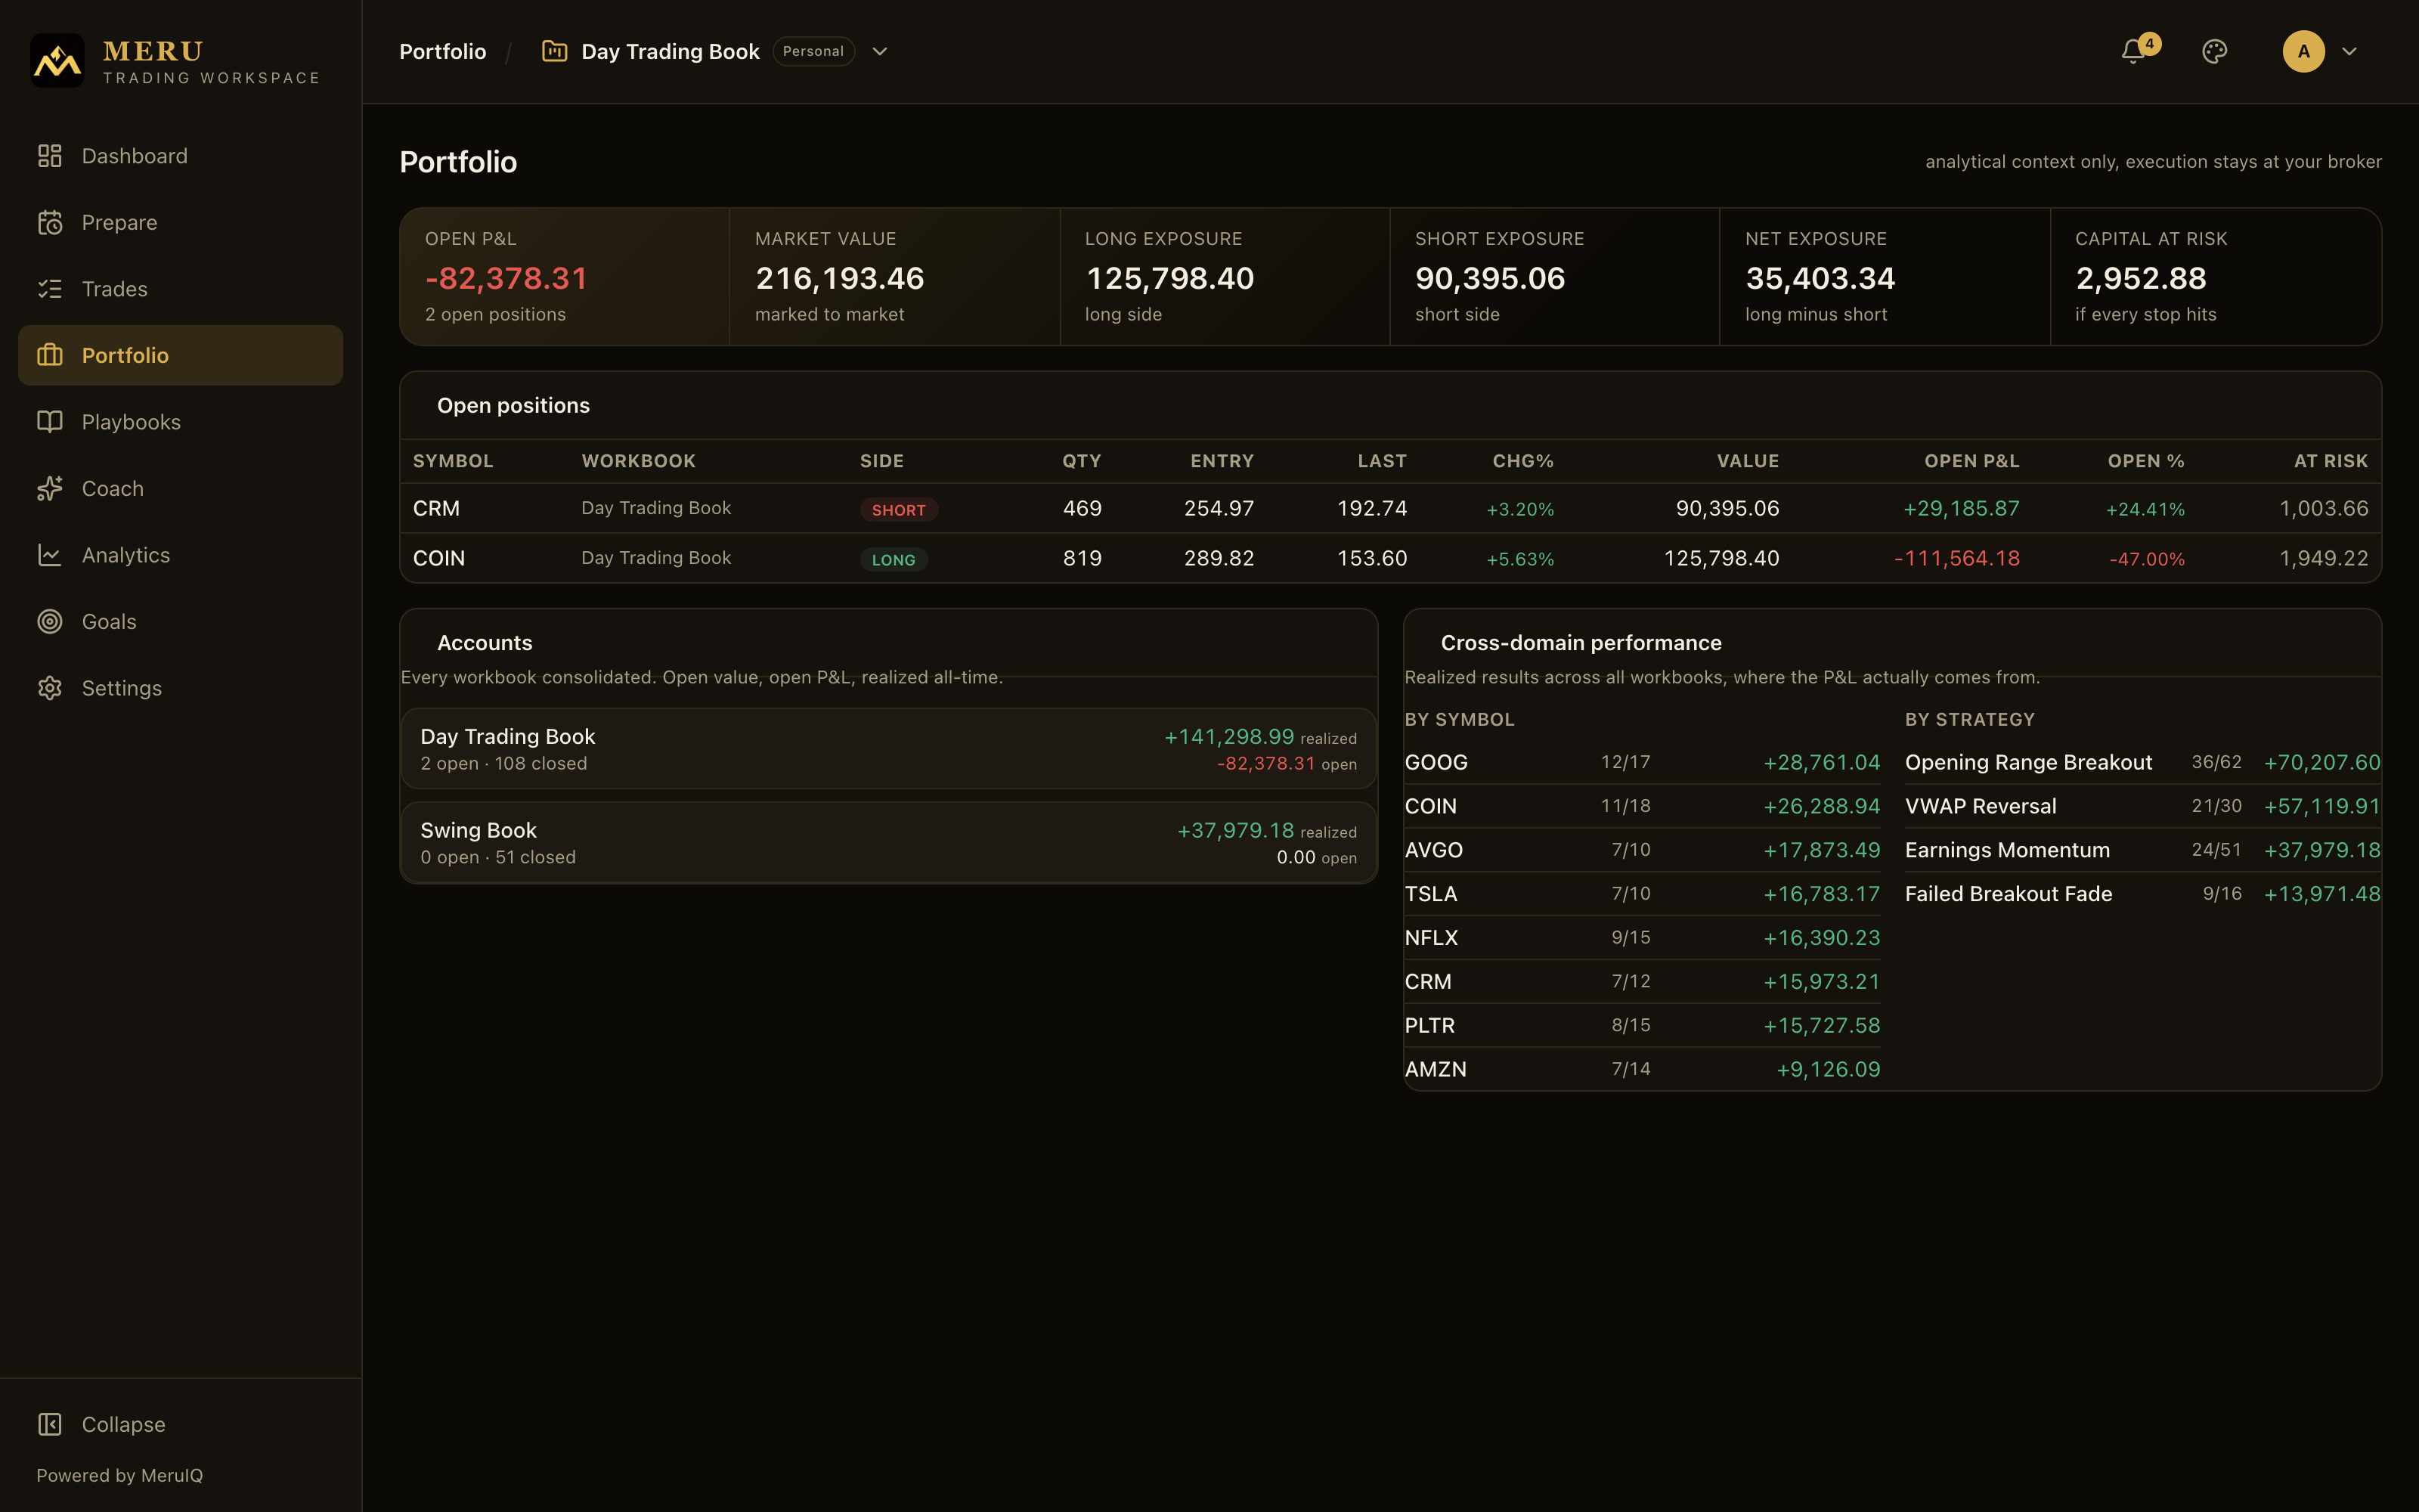This screenshot has width=2419, height=1512.
Task: Click Opening Range Breakout strategy row
Action: 2142,762
